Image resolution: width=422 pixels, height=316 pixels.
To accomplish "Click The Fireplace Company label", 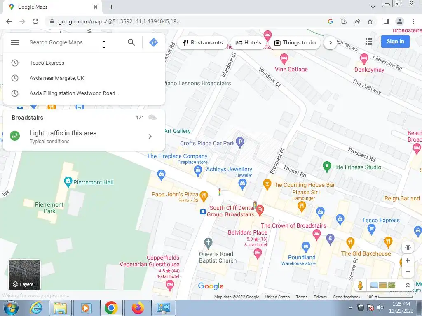I will coord(177,156).
